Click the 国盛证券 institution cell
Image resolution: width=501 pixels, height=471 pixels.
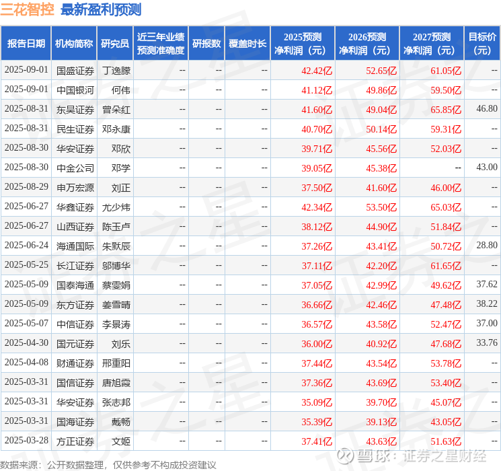(x=75, y=71)
